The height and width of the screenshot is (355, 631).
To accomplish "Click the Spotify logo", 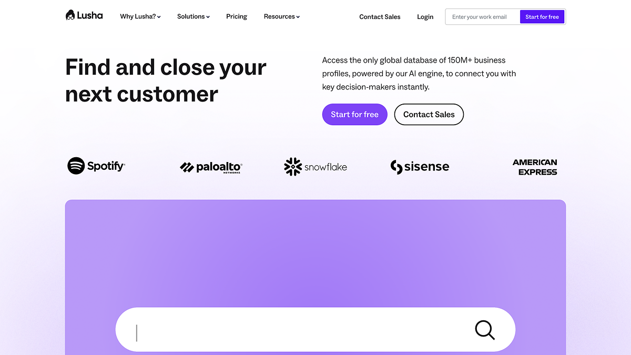I will [x=96, y=166].
